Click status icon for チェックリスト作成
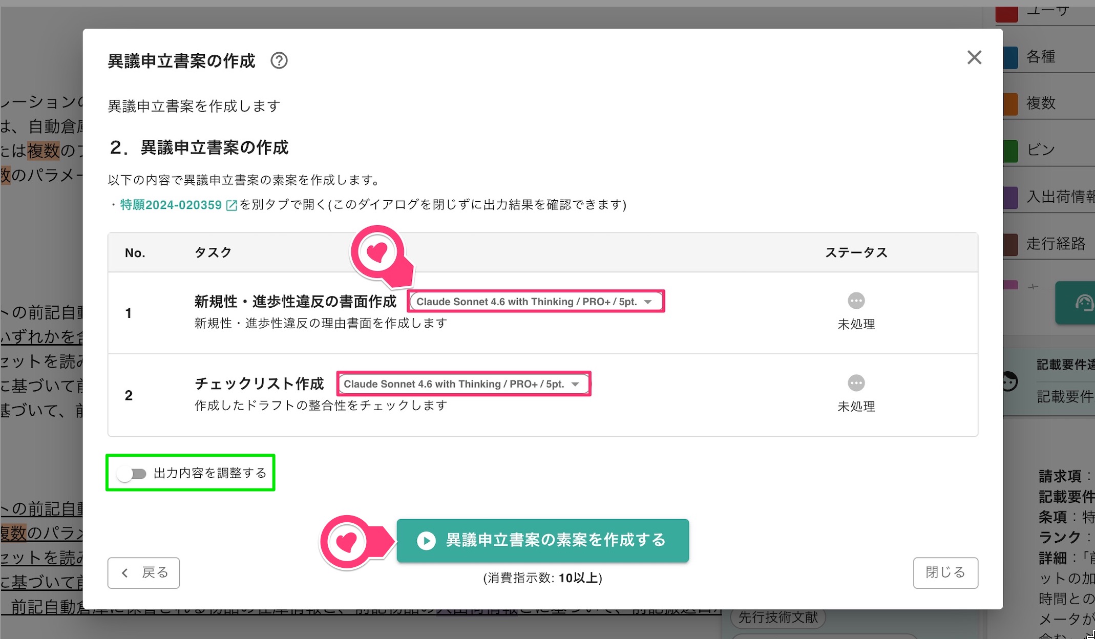 pos(856,383)
